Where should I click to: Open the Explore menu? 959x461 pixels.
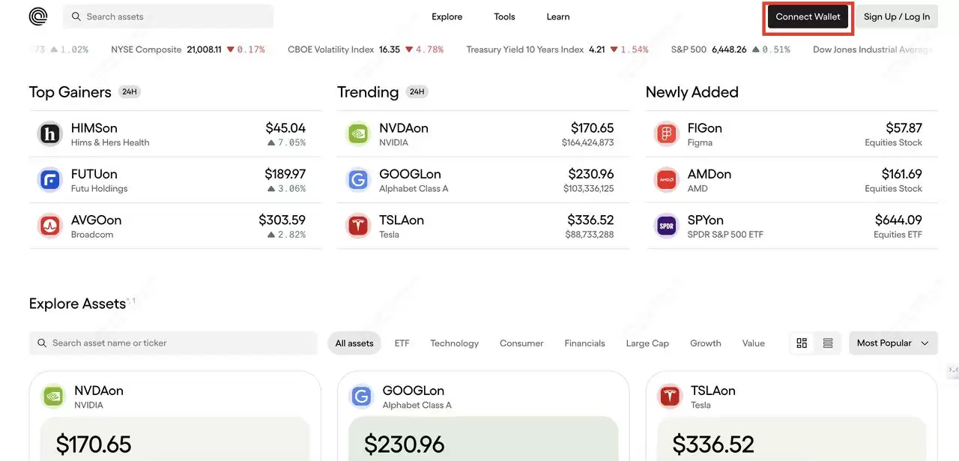[447, 16]
